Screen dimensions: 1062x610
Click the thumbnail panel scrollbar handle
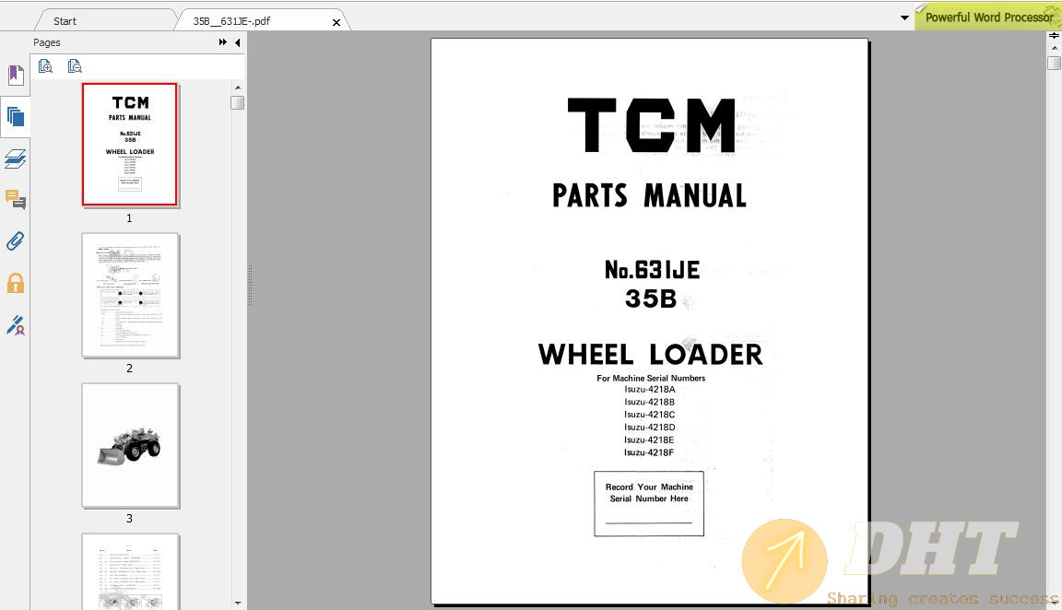click(x=238, y=103)
